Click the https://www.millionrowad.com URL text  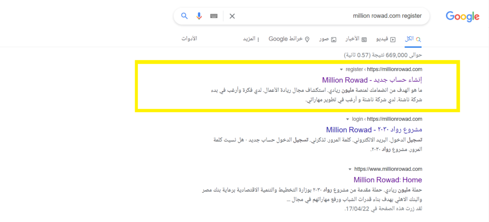[x=388, y=169]
